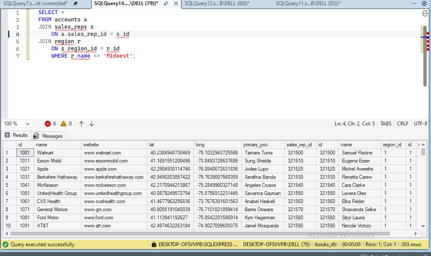The height and width of the screenshot is (256, 431).
Task: Click the TABS indentation indicator
Action: point(386,124)
